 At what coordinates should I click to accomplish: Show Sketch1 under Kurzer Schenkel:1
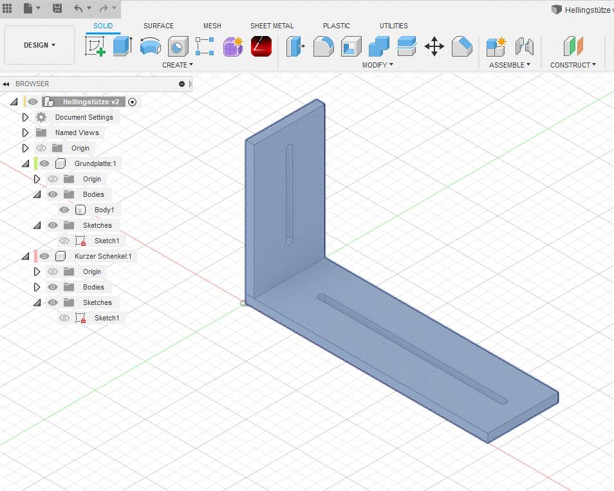(x=64, y=318)
